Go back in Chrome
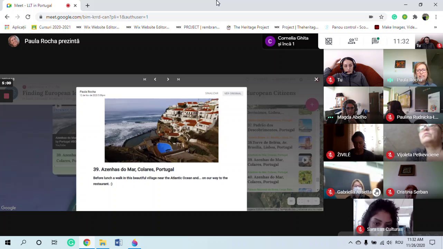Image resolution: width=443 pixels, height=249 pixels. [x=7, y=17]
